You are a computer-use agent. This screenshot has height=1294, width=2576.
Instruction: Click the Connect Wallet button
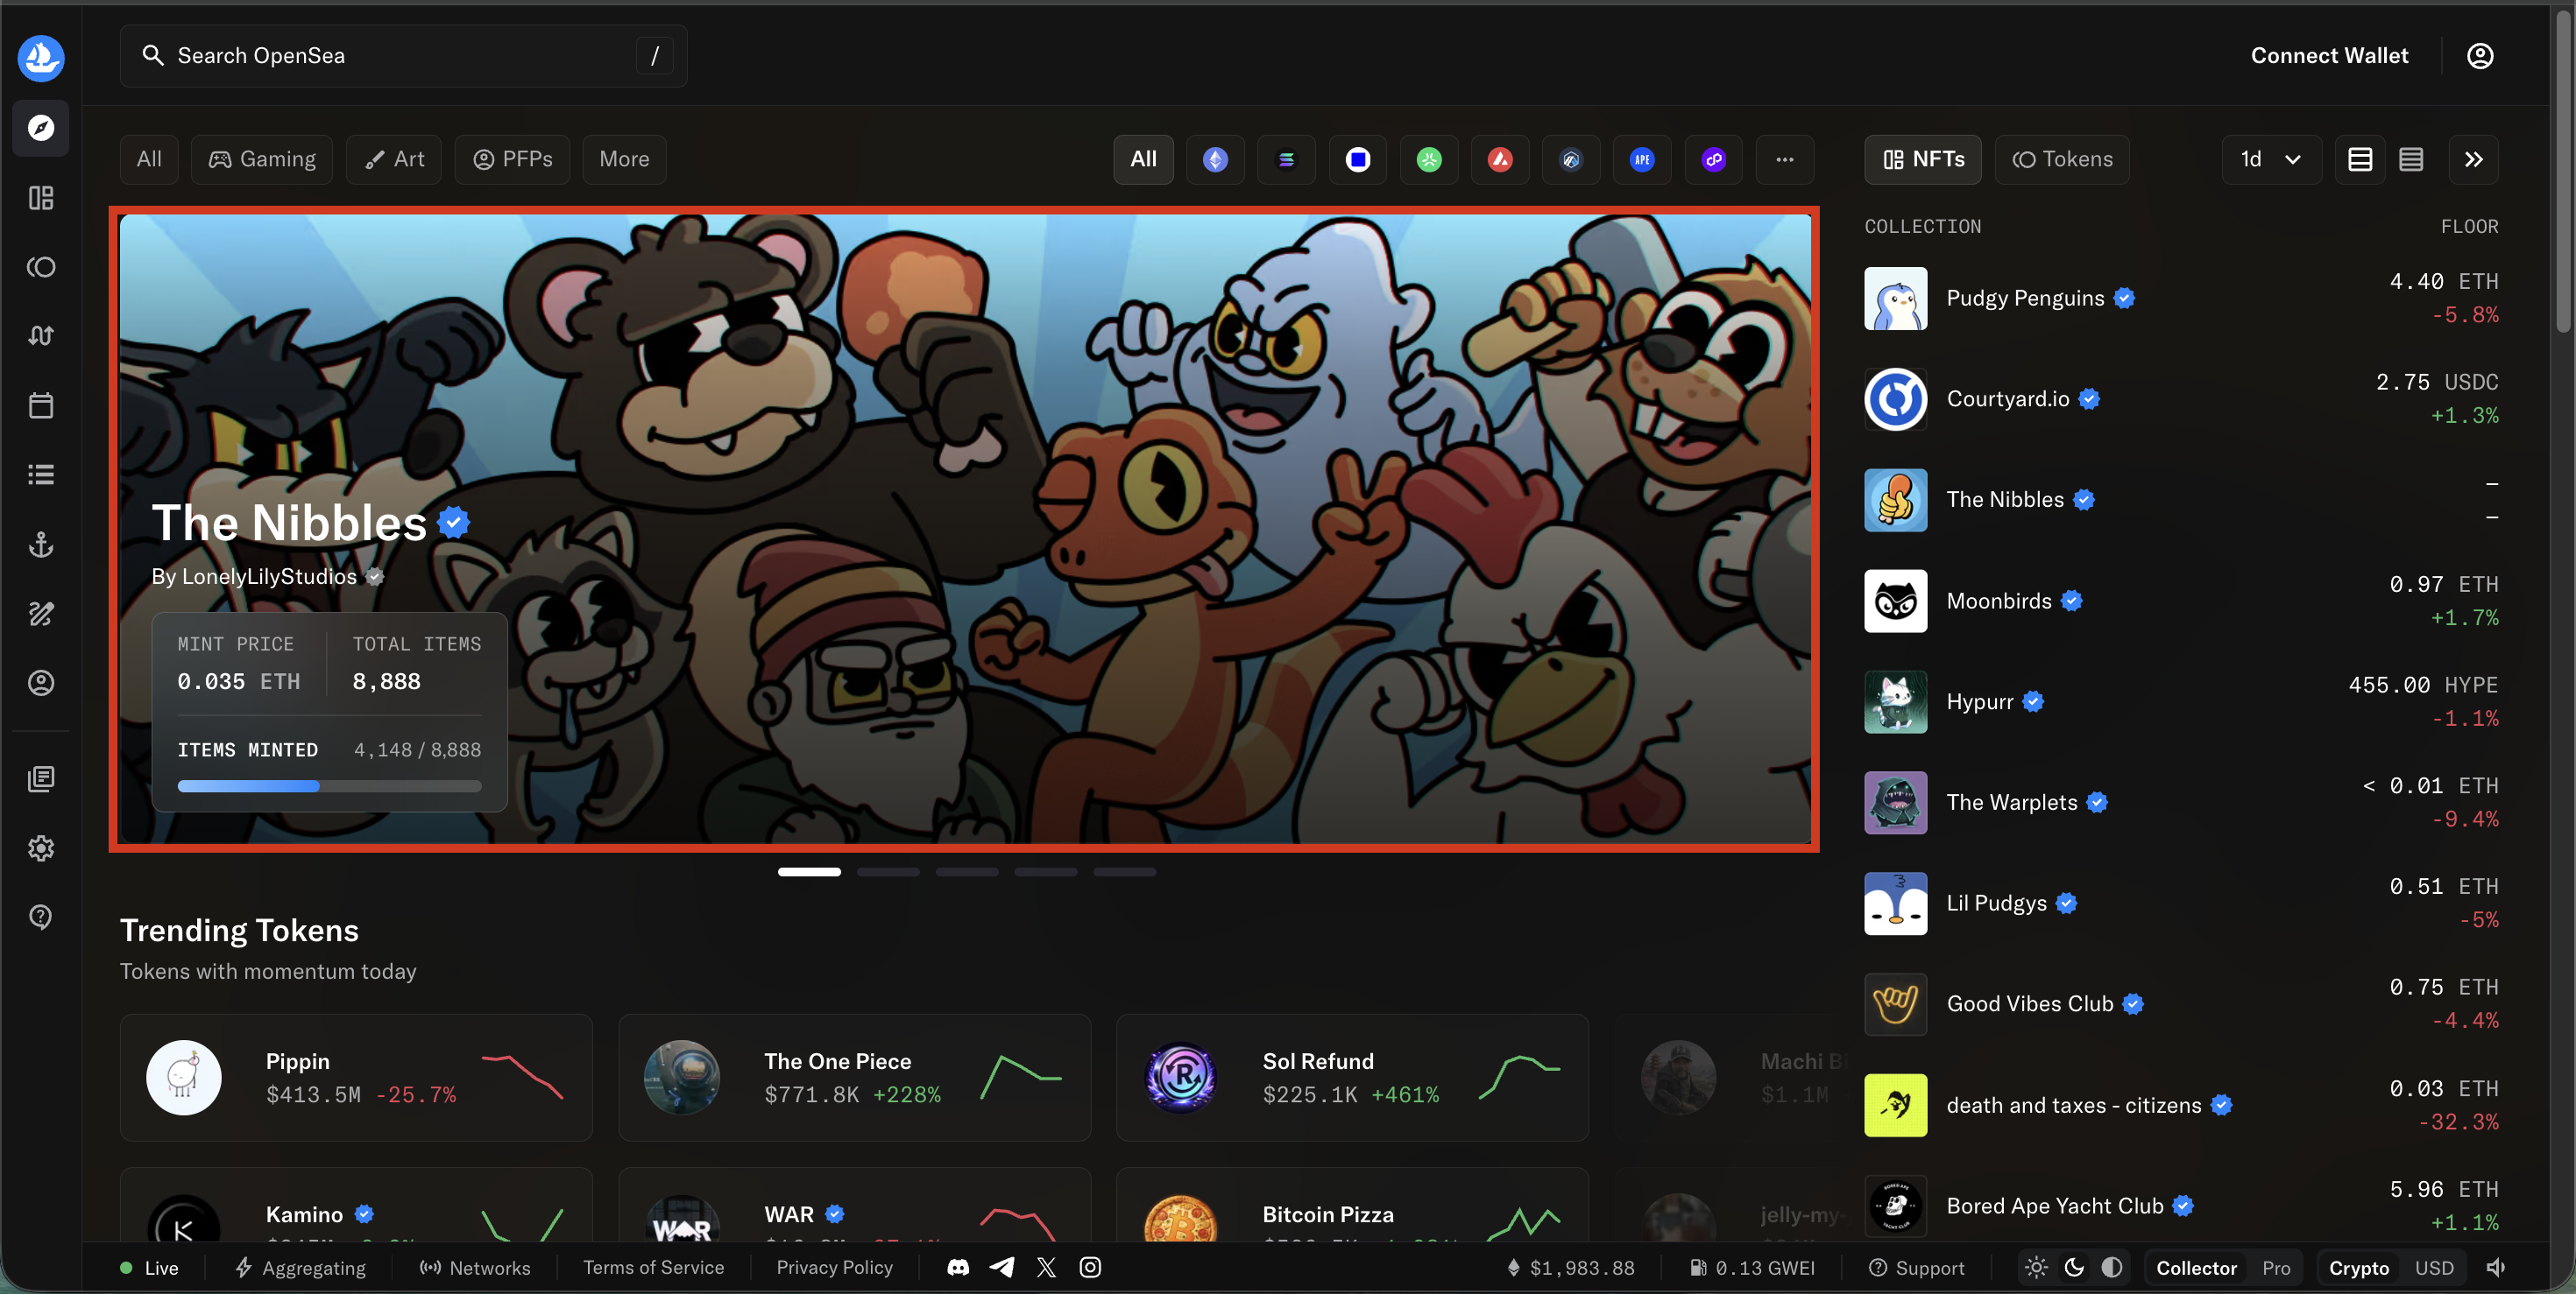tap(2330, 55)
